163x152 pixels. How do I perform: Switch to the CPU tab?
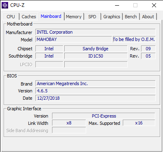pyautogui.click(x=11, y=17)
